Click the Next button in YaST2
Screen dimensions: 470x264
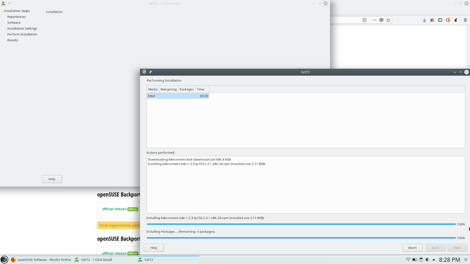pyautogui.click(x=457, y=248)
